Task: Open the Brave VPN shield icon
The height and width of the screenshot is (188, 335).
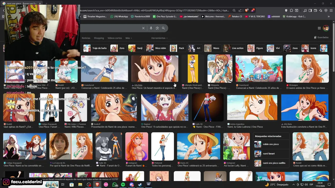Action: point(326,10)
